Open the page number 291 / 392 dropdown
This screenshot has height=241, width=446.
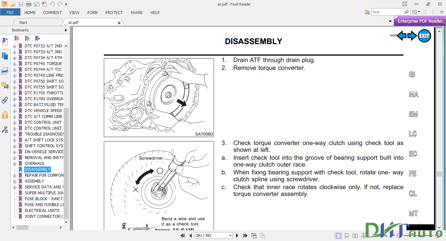(x=230, y=235)
